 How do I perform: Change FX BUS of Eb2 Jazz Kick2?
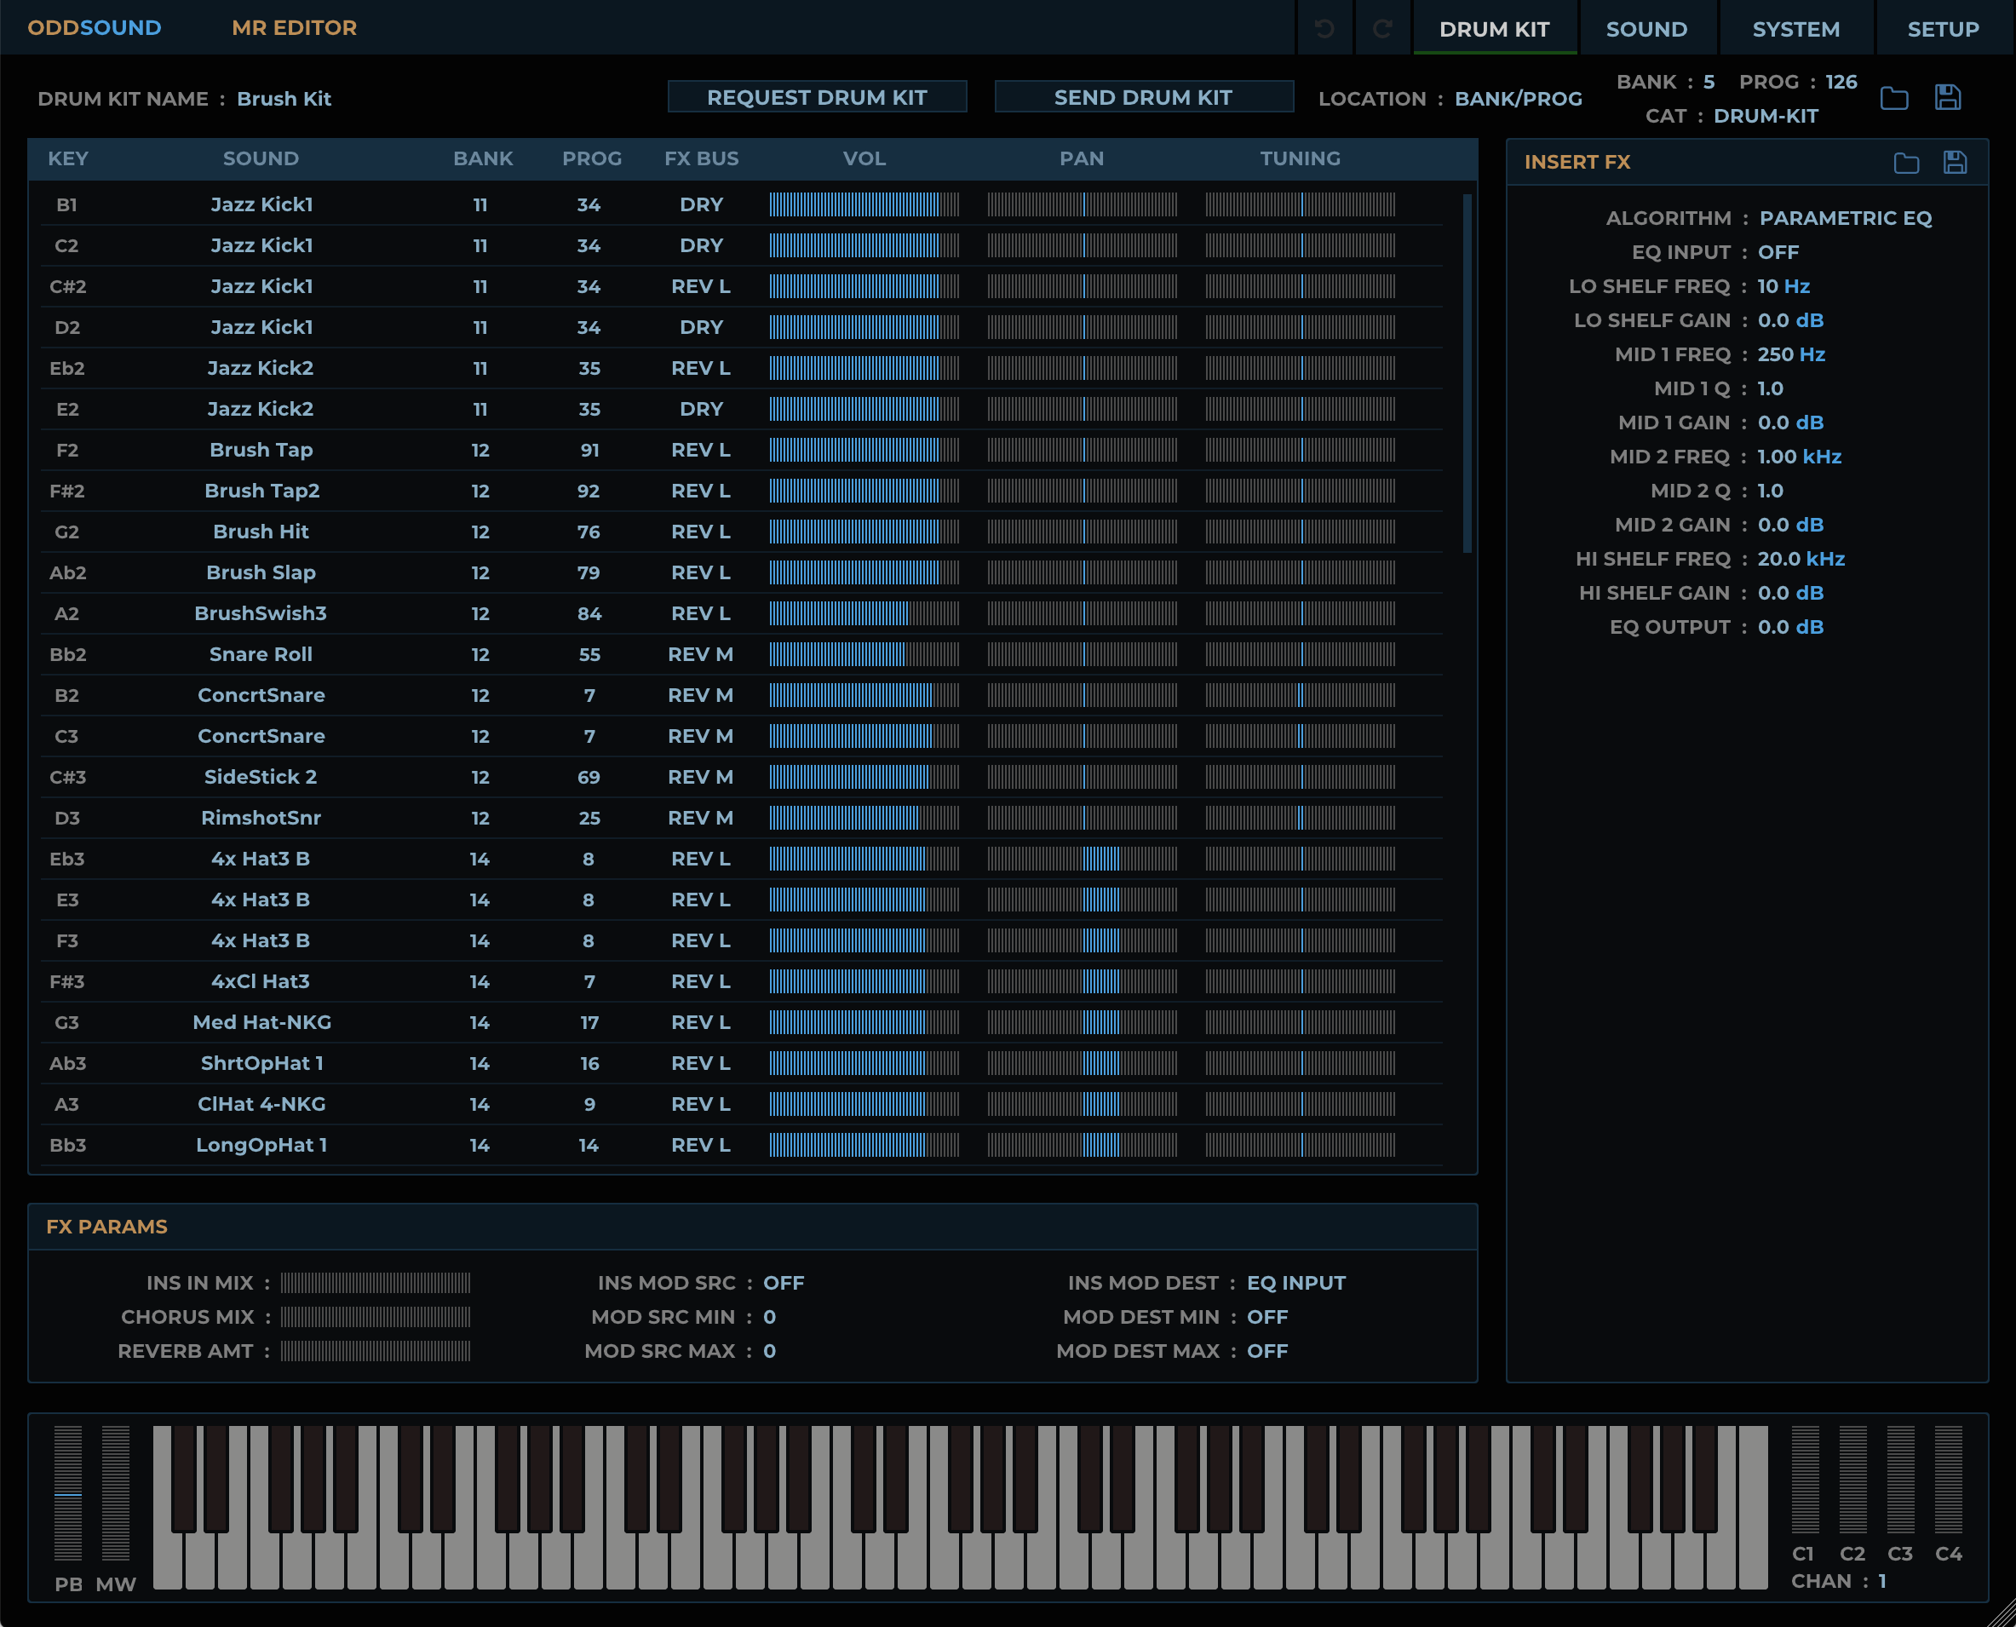coord(701,368)
